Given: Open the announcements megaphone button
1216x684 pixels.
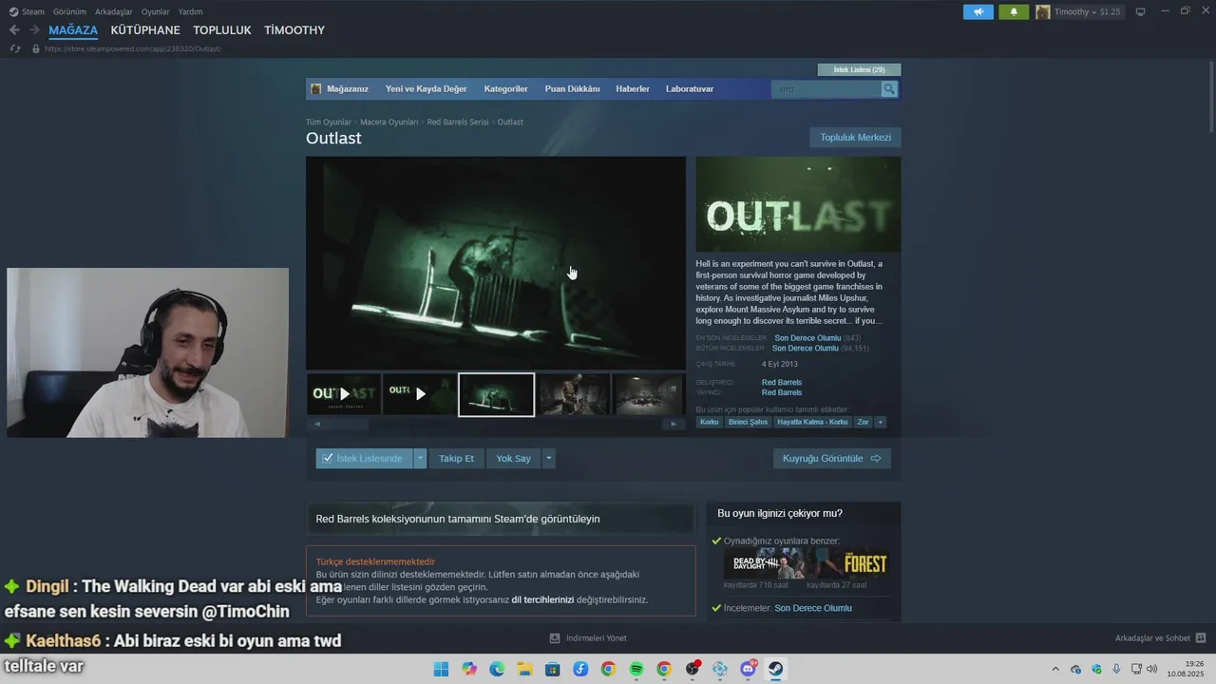Looking at the screenshot, I should click(978, 11).
